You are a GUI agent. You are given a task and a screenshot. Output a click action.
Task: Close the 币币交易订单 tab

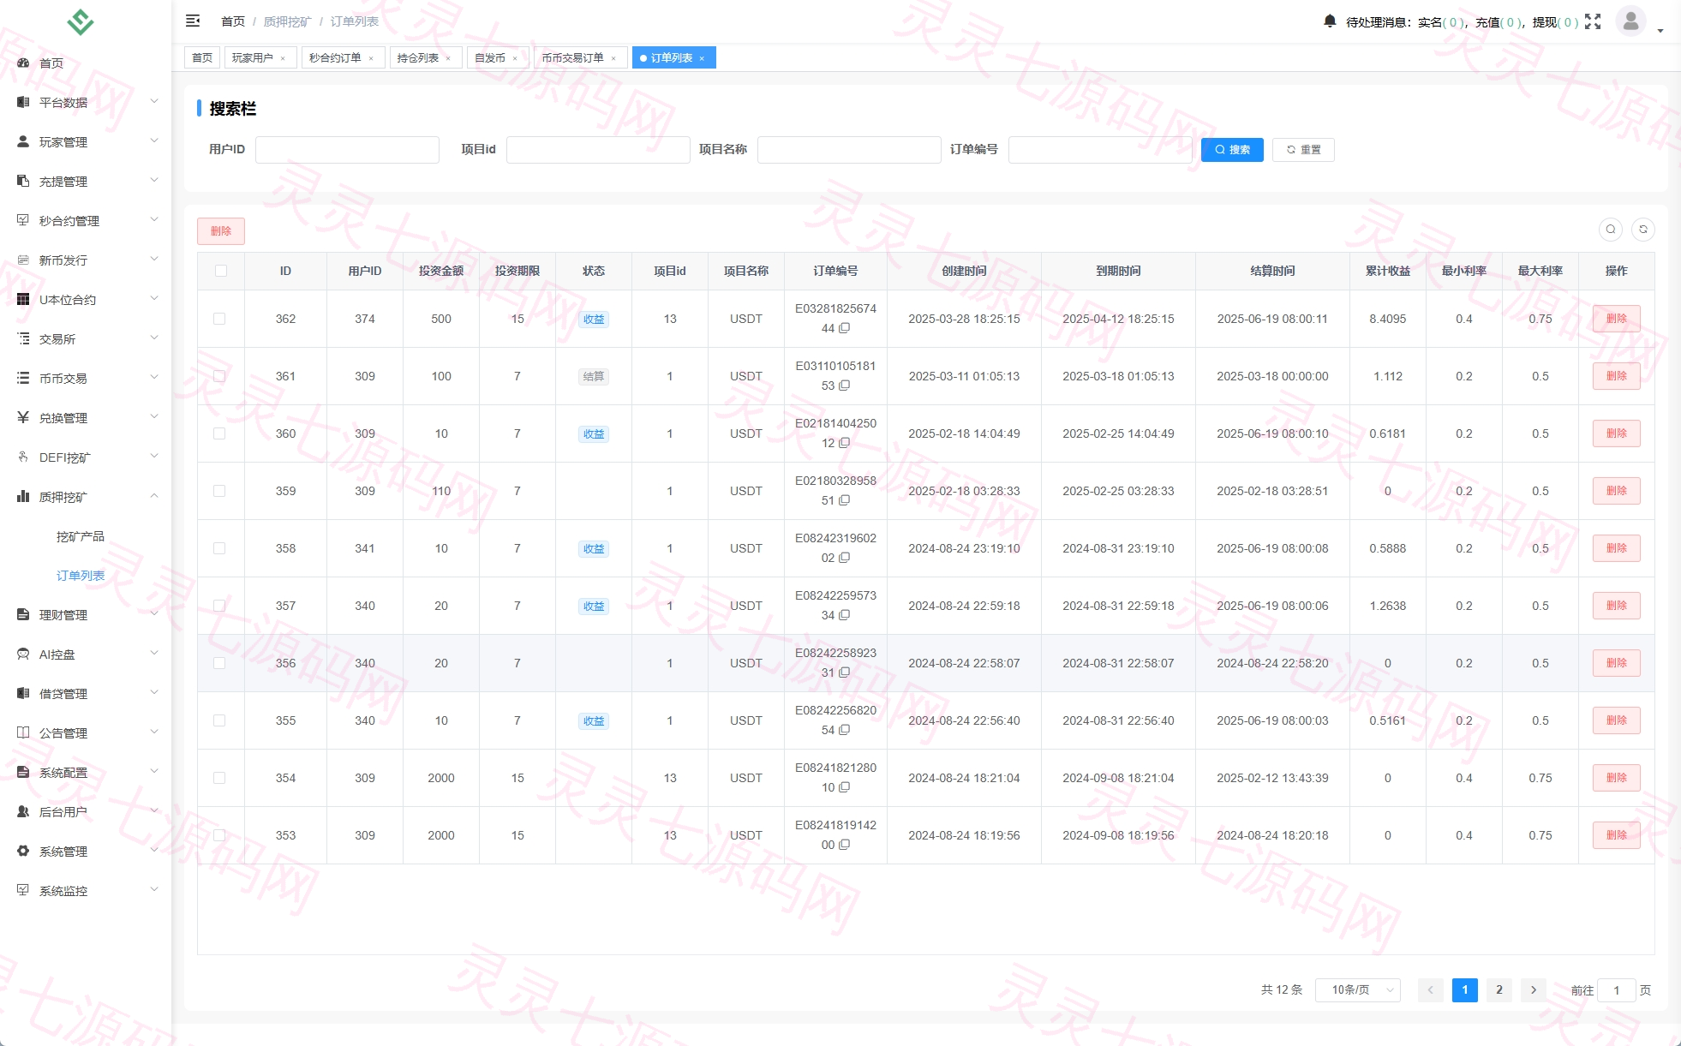[613, 58]
